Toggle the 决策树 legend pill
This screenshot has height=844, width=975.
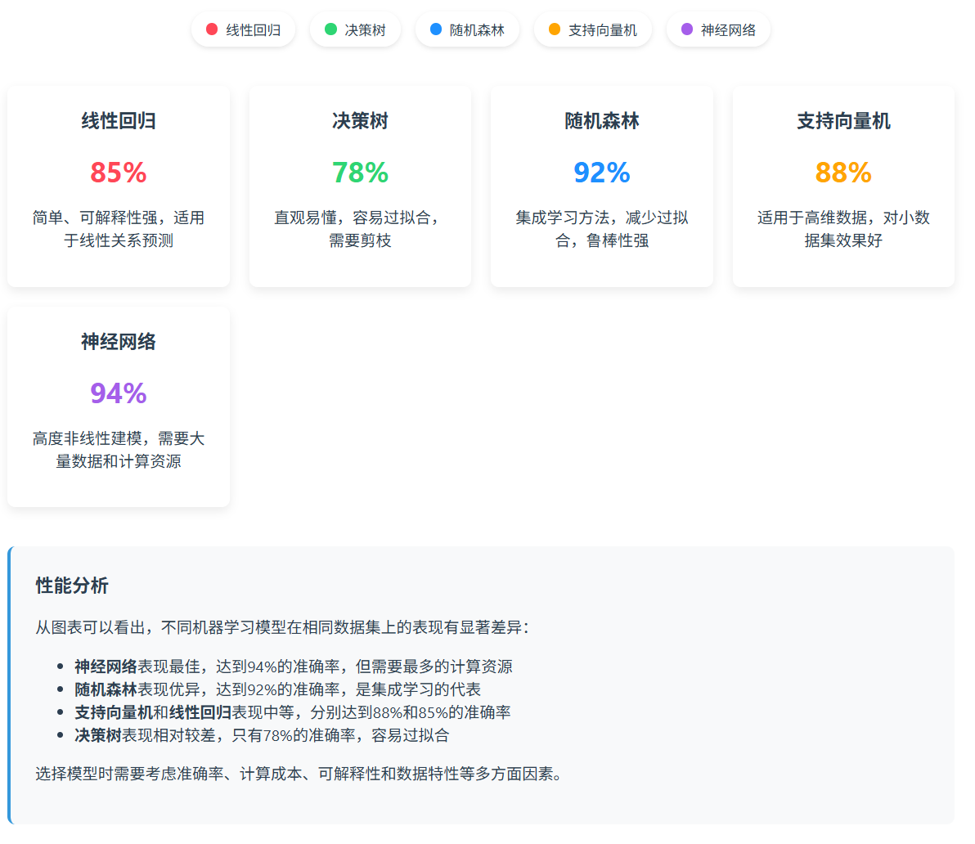point(355,29)
